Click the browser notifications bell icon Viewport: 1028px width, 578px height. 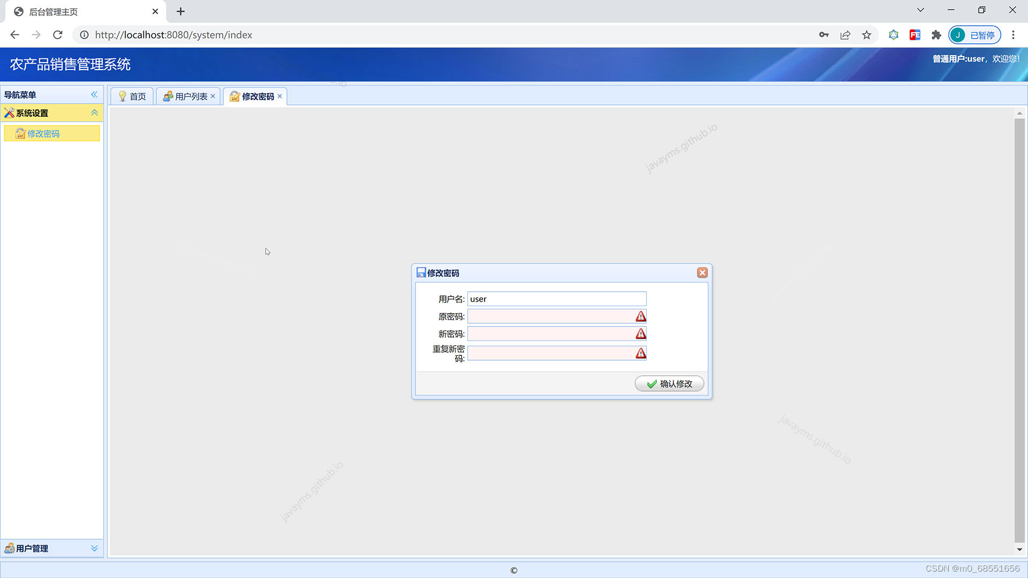coord(893,35)
